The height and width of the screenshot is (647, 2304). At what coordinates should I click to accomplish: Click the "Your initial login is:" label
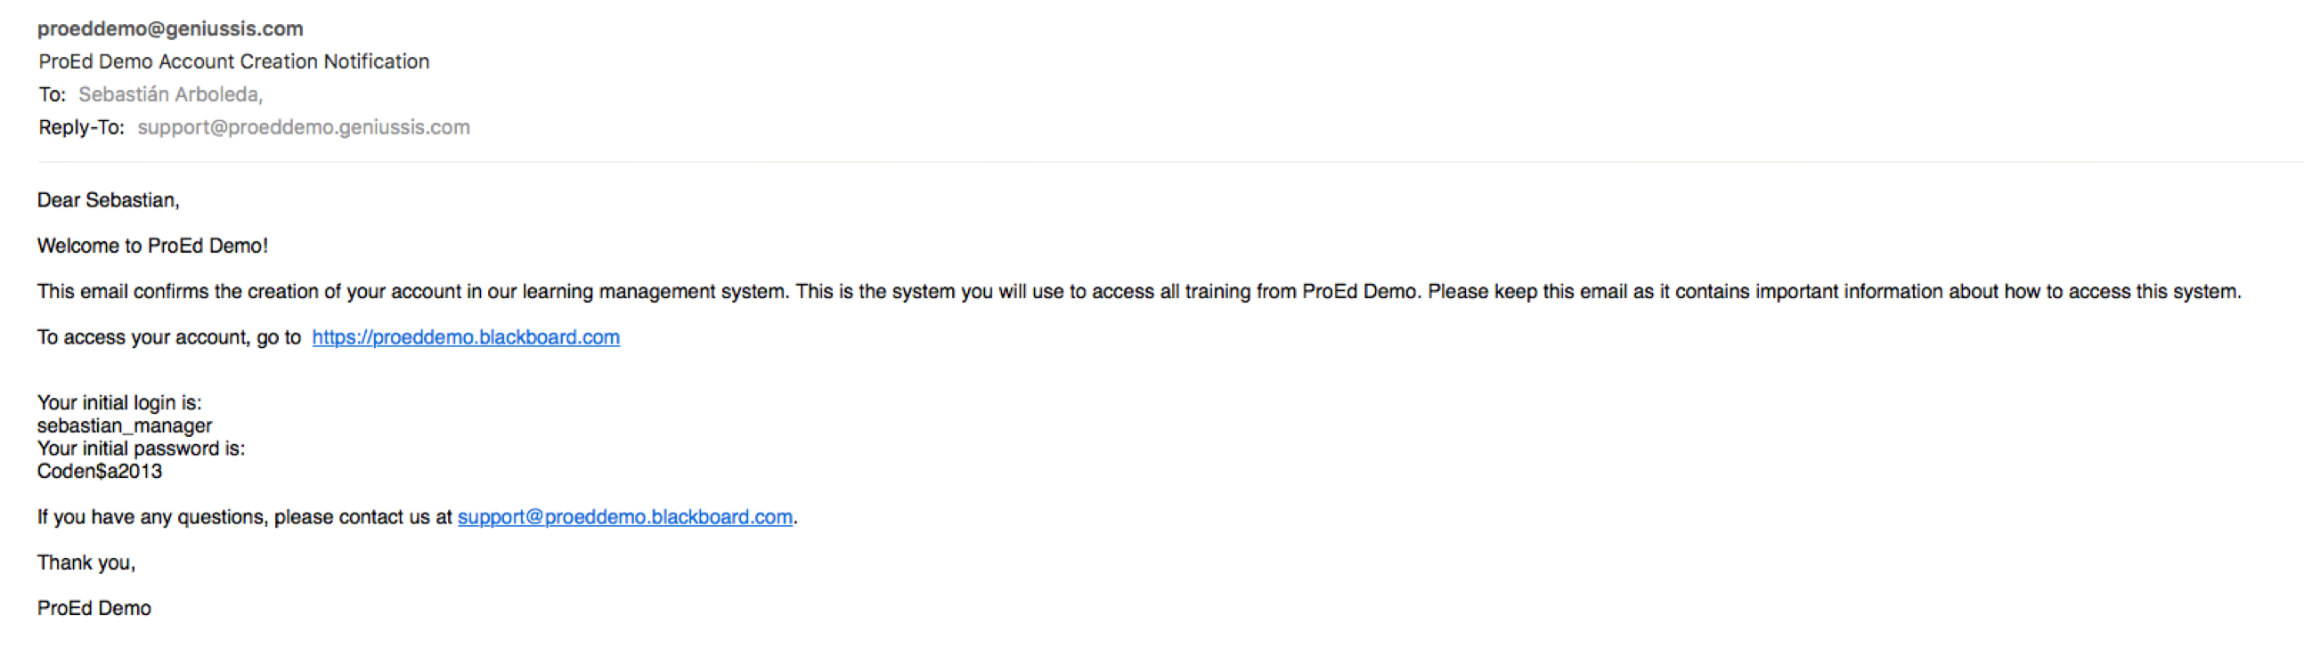119,403
